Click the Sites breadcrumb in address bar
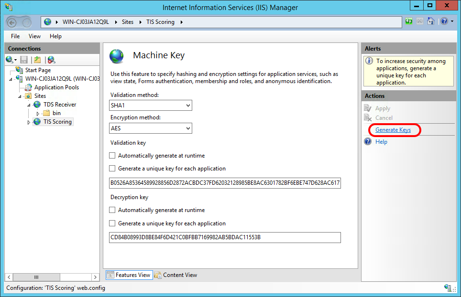Viewport: 461px width, 297px height. pyautogui.click(x=128, y=22)
